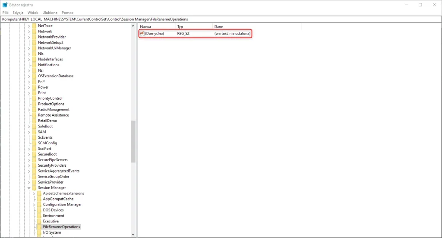Image resolution: width=442 pixels, height=238 pixels.
Task: Click the ProductOptions folder icon
Action: (x=34, y=104)
